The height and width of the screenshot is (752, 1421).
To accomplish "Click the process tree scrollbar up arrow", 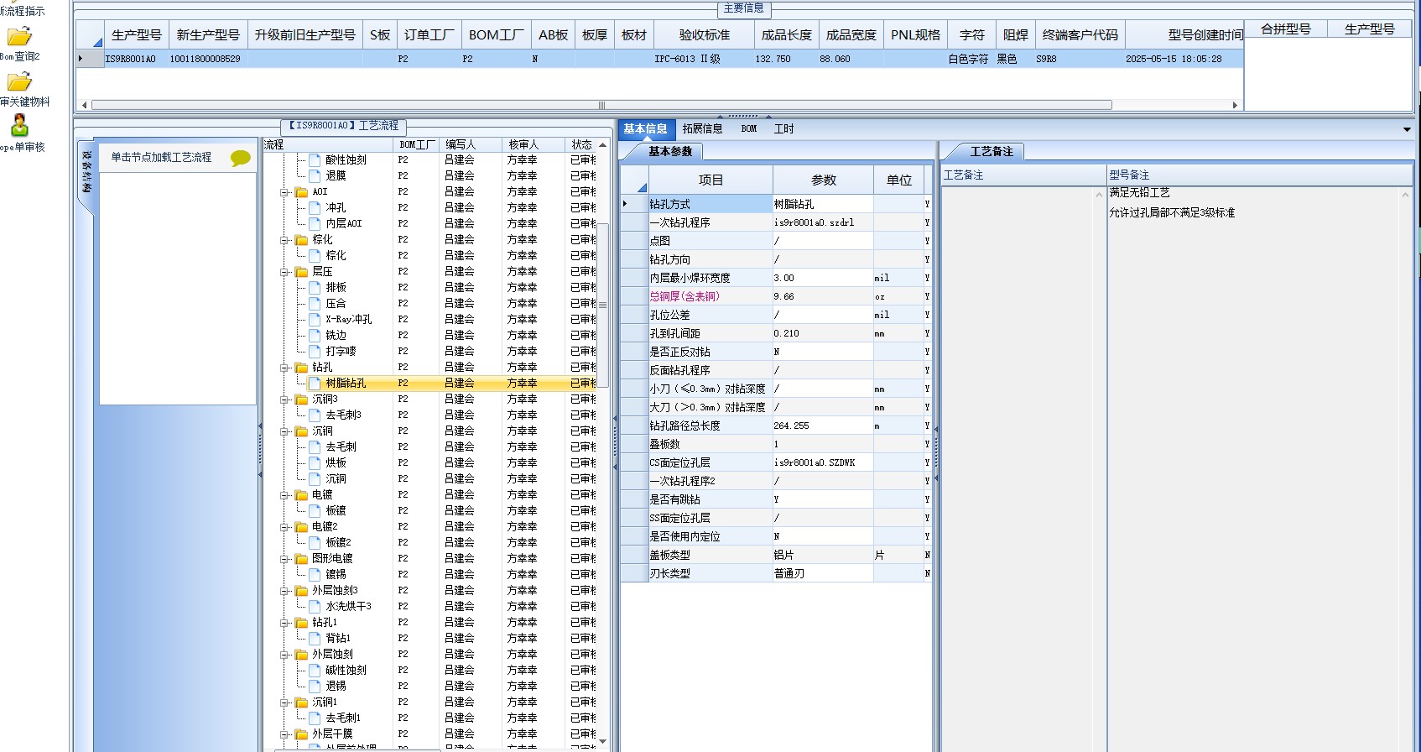I will 602,145.
